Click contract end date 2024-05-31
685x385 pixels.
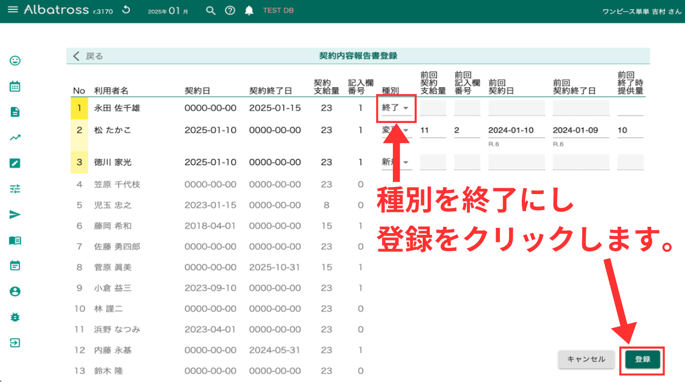[275, 350]
